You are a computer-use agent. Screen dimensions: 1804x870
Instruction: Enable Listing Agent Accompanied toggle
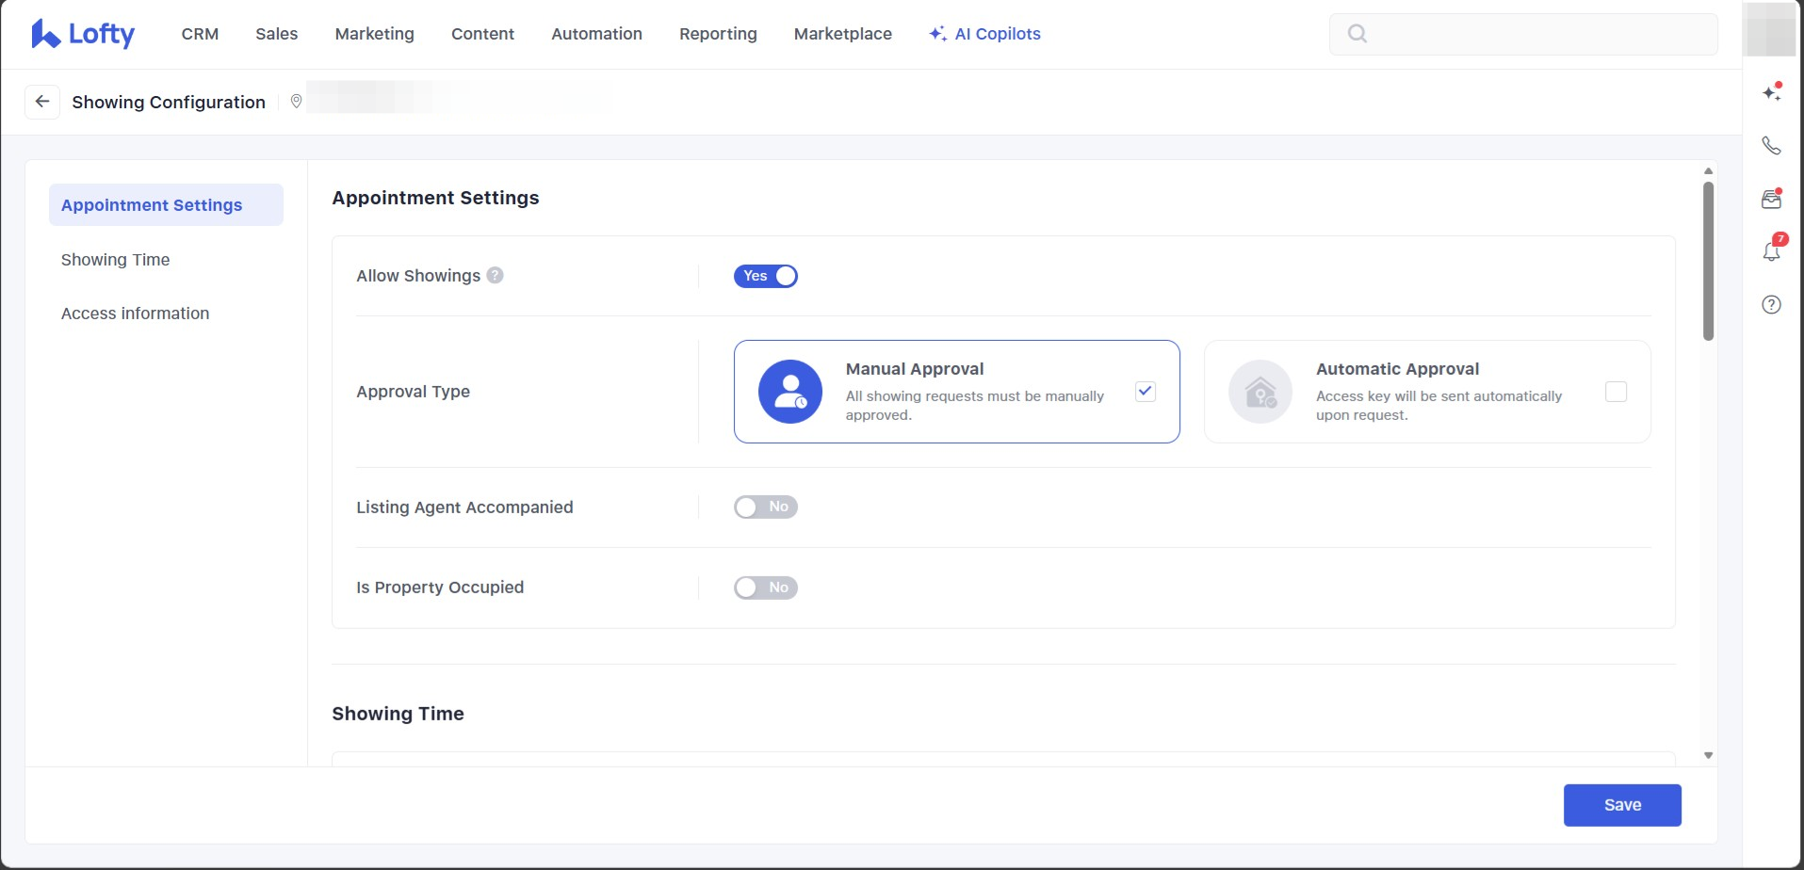tap(765, 507)
